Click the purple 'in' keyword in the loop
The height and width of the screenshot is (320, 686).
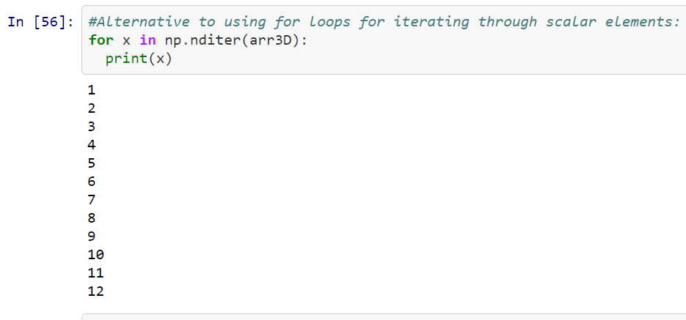pos(147,40)
